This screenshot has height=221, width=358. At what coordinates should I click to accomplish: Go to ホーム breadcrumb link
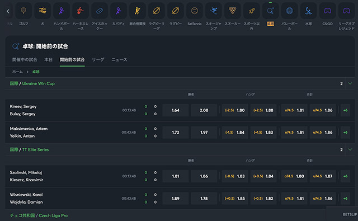coord(17,72)
